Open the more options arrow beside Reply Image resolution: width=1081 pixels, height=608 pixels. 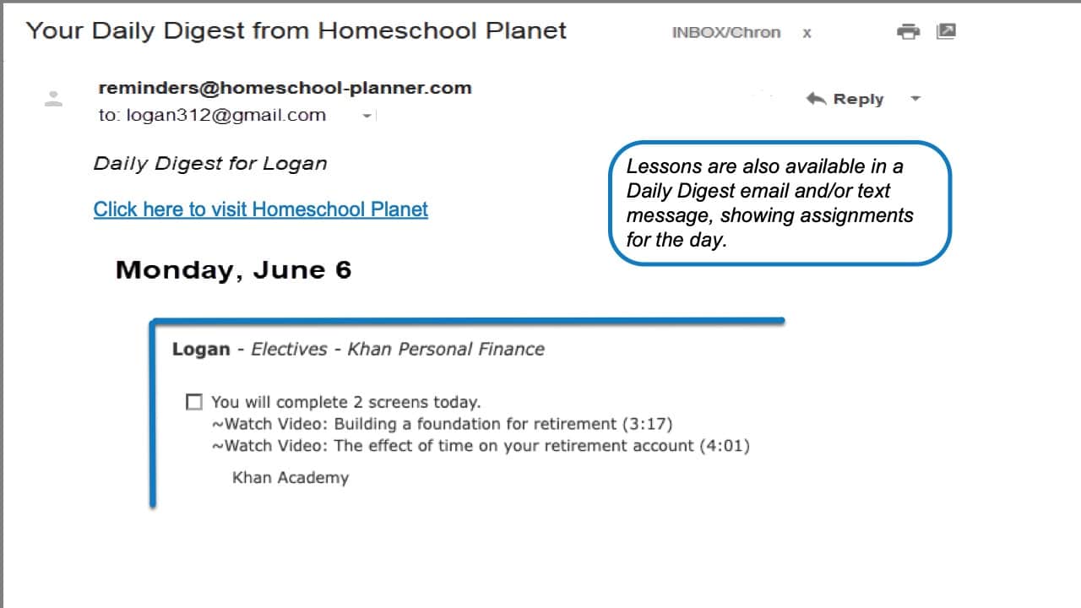point(915,99)
